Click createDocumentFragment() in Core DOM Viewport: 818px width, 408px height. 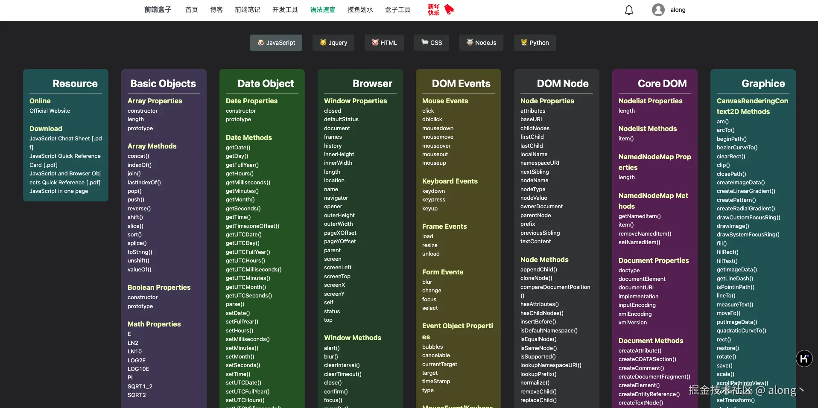[654, 377]
